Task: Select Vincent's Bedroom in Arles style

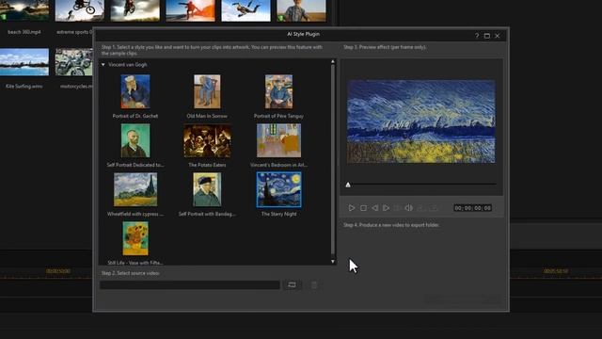Action: pyautogui.click(x=278, y=140)
